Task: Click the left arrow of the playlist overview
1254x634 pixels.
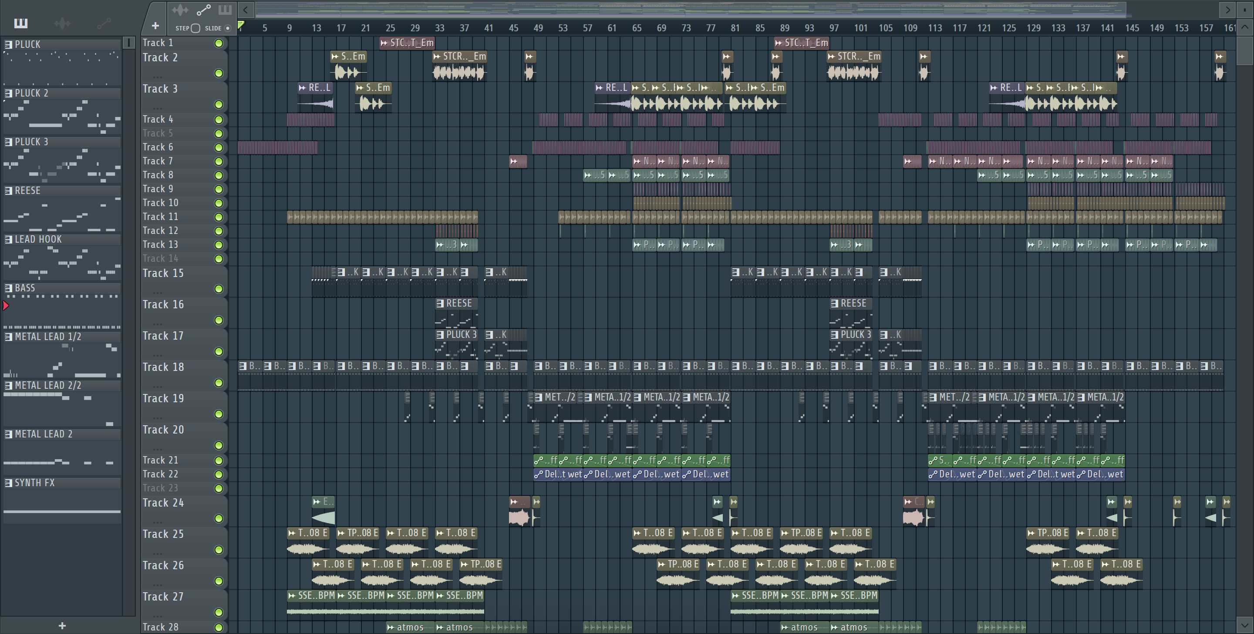Action: tap(246, 10)
